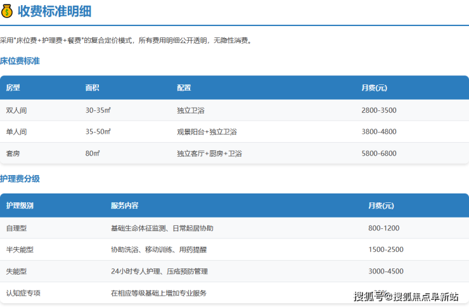The width and height of the screenshot is (469, 307).
Task: Click the 3000-4500 nursing fee cell
Action: click(385, 271)
